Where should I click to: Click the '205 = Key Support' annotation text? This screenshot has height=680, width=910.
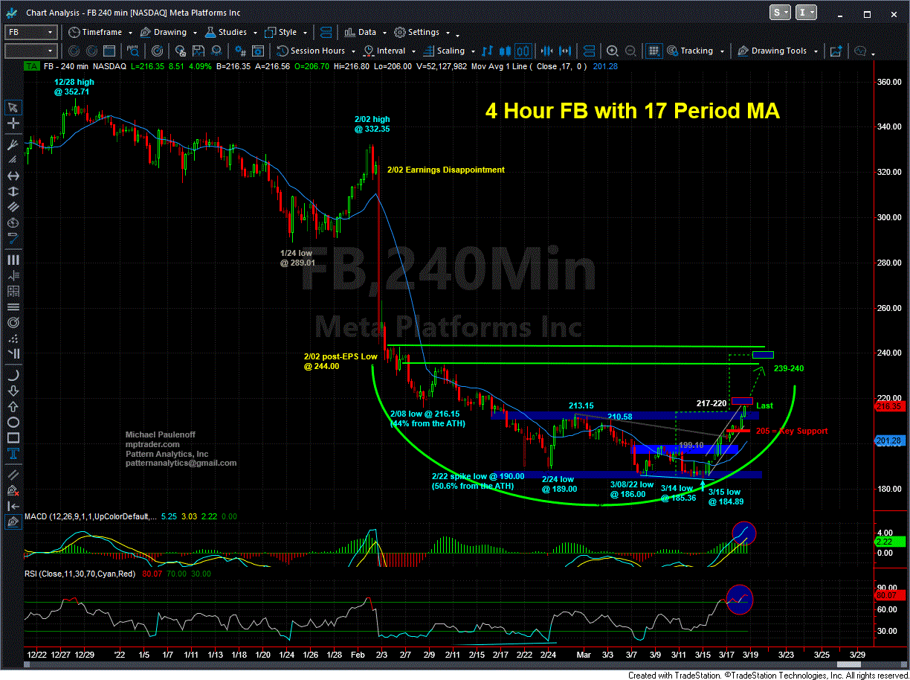792,431
